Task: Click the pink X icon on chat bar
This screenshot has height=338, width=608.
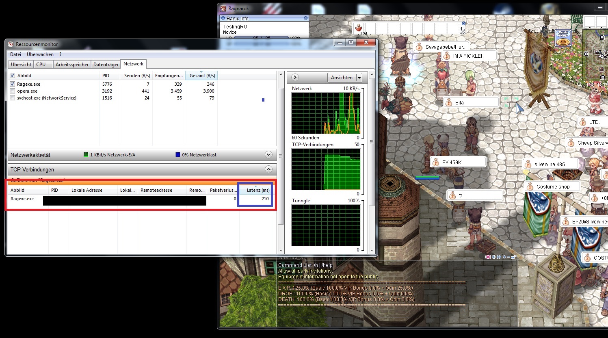Action: coord(488,257)
